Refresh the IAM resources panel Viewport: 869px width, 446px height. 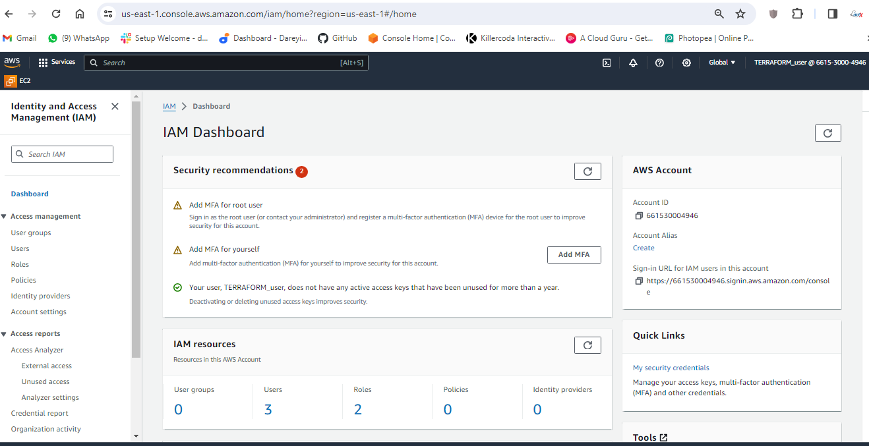click(x=587, y=345)
